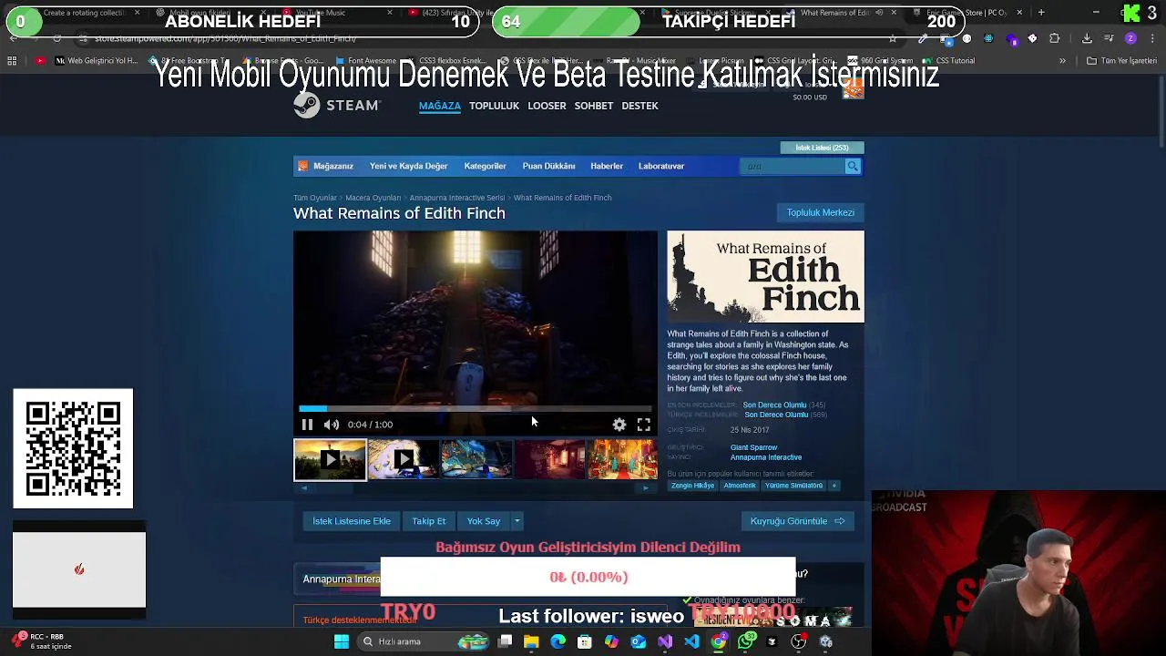Mute the trailer volume icon
This screenshot has height=656, width=1166.
[x=332, y=425]
